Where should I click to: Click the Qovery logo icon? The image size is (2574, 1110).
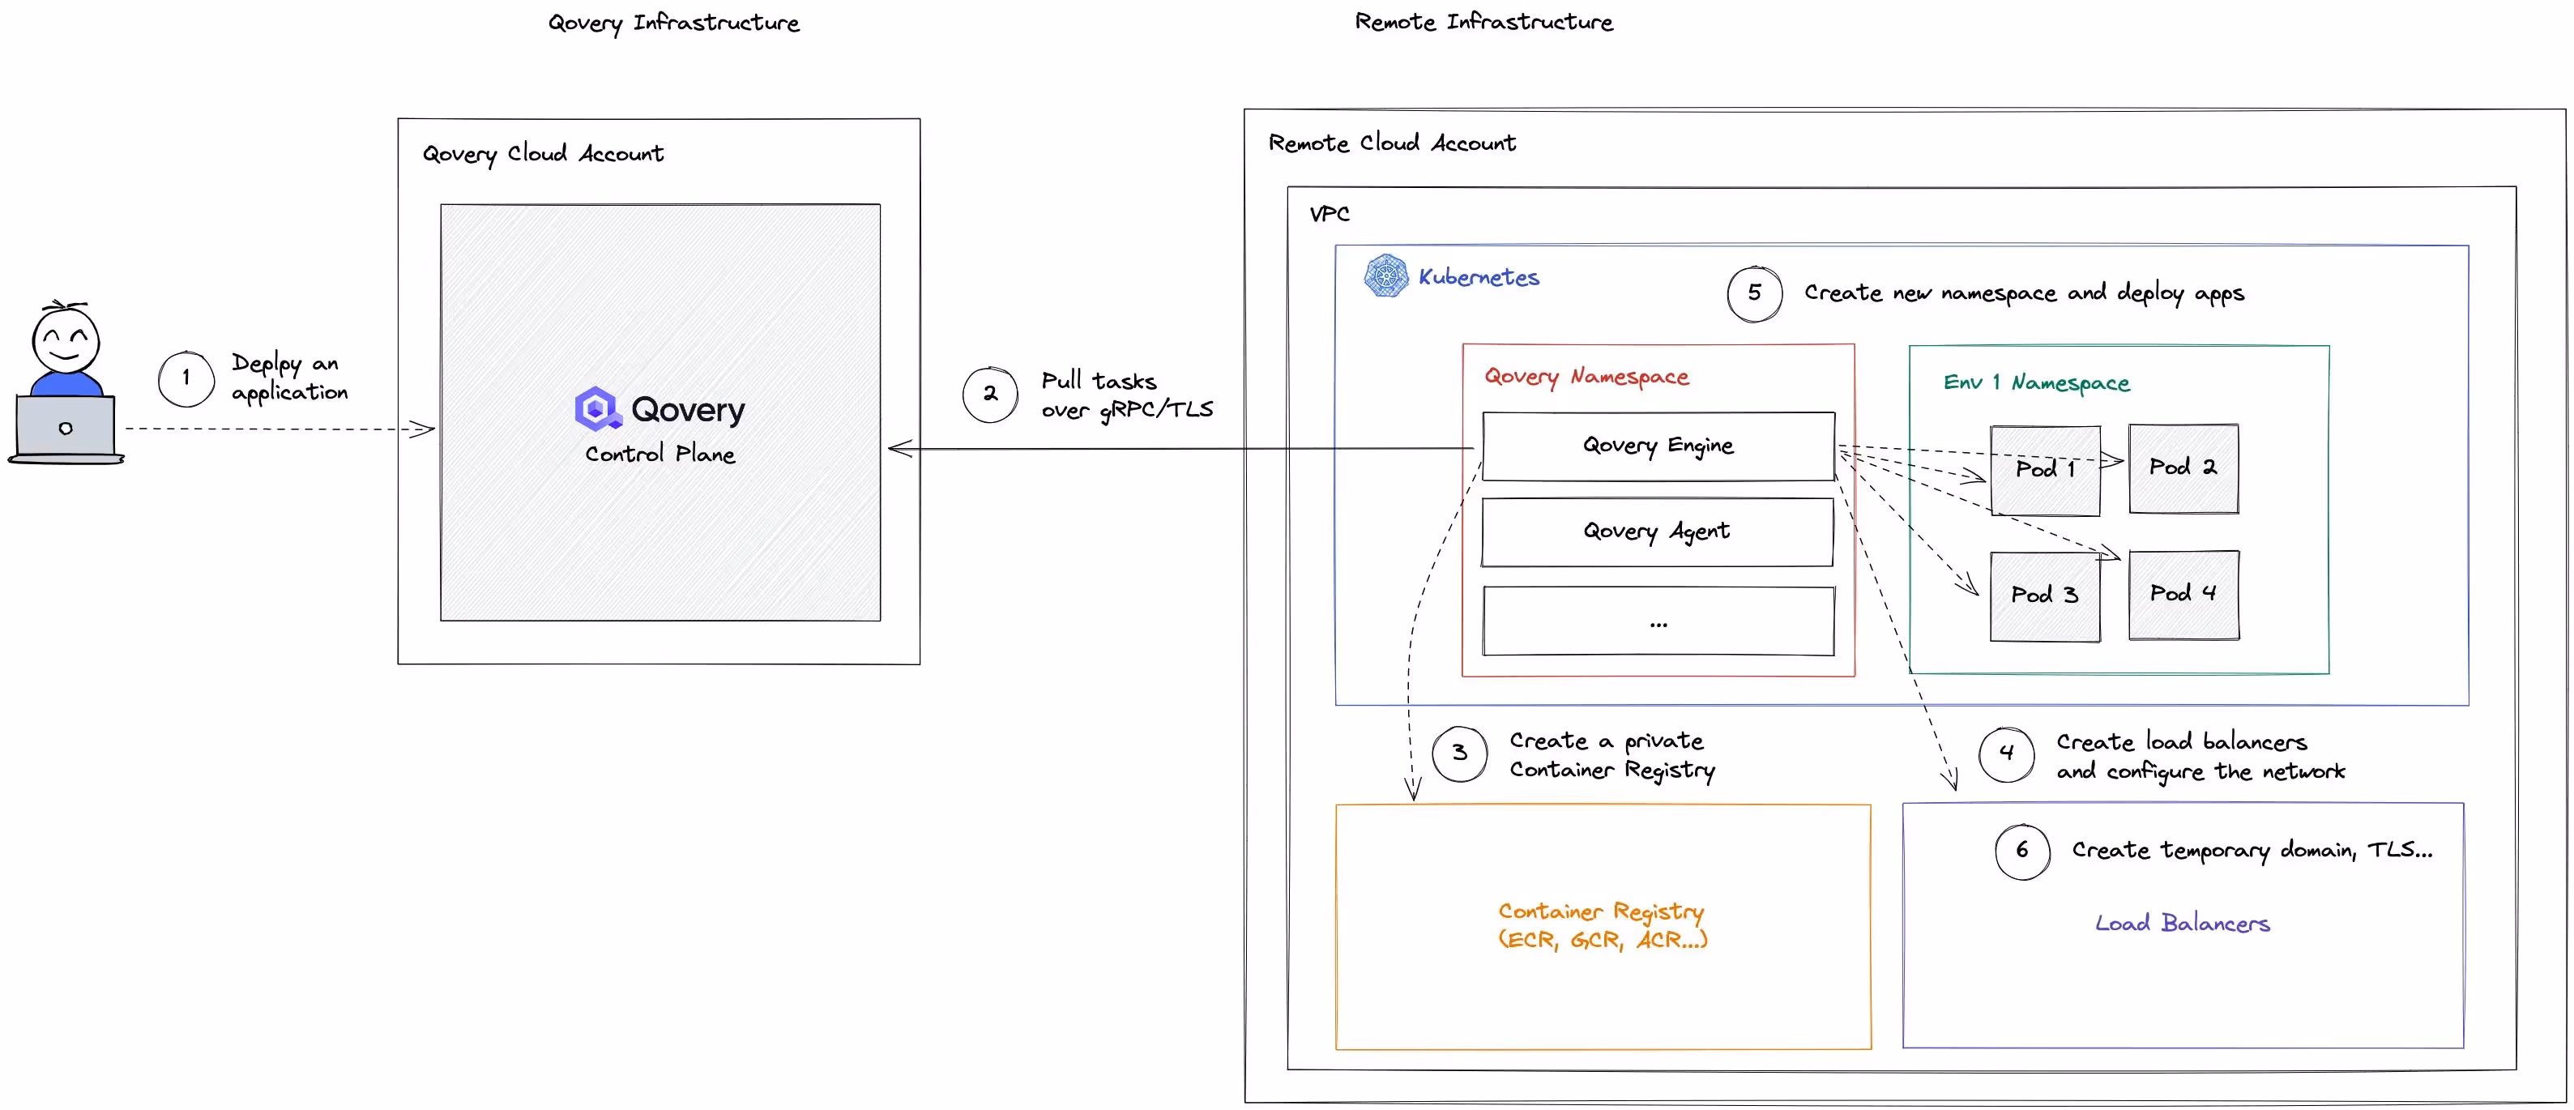(x=596, y=408)
